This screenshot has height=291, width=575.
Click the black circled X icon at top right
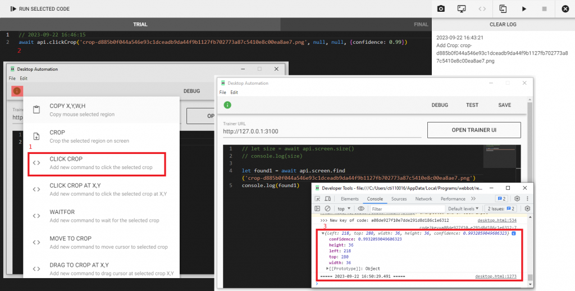pyautogui.click(x=565, y=9)
